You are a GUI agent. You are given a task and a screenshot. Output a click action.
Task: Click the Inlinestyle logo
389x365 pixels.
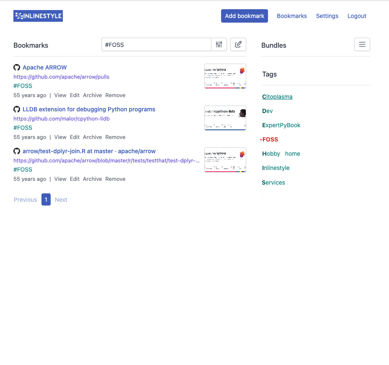[38, 16]
